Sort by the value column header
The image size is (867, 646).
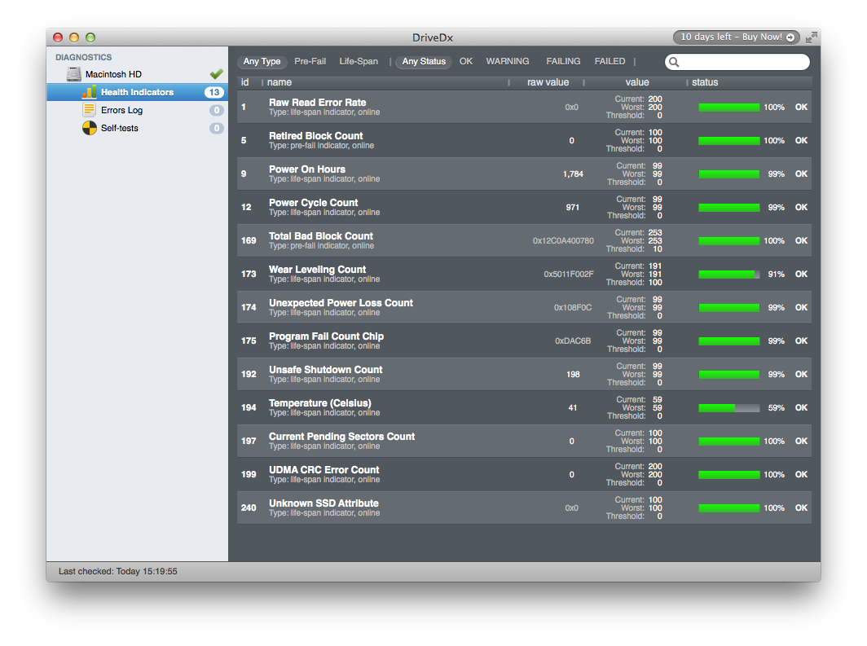637,82
